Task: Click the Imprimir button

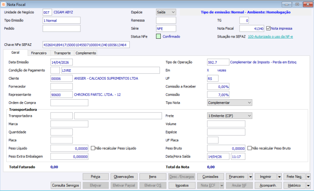Action: 265,177
